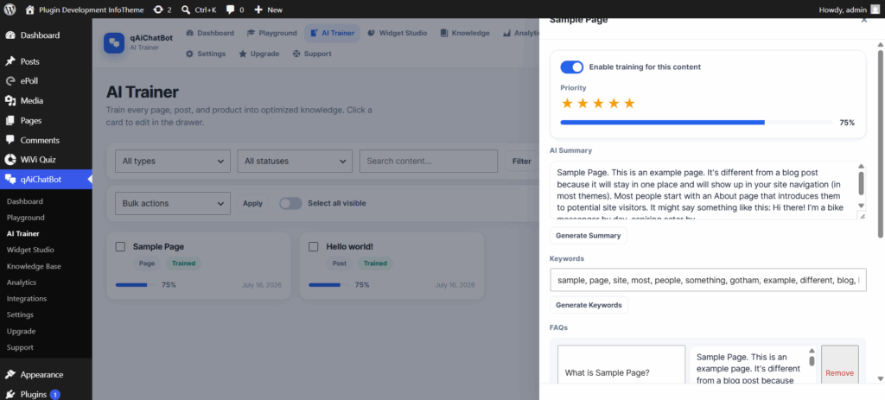
Task: Open Knowledge Base in sidebar submenu
Action: (34, 266)
